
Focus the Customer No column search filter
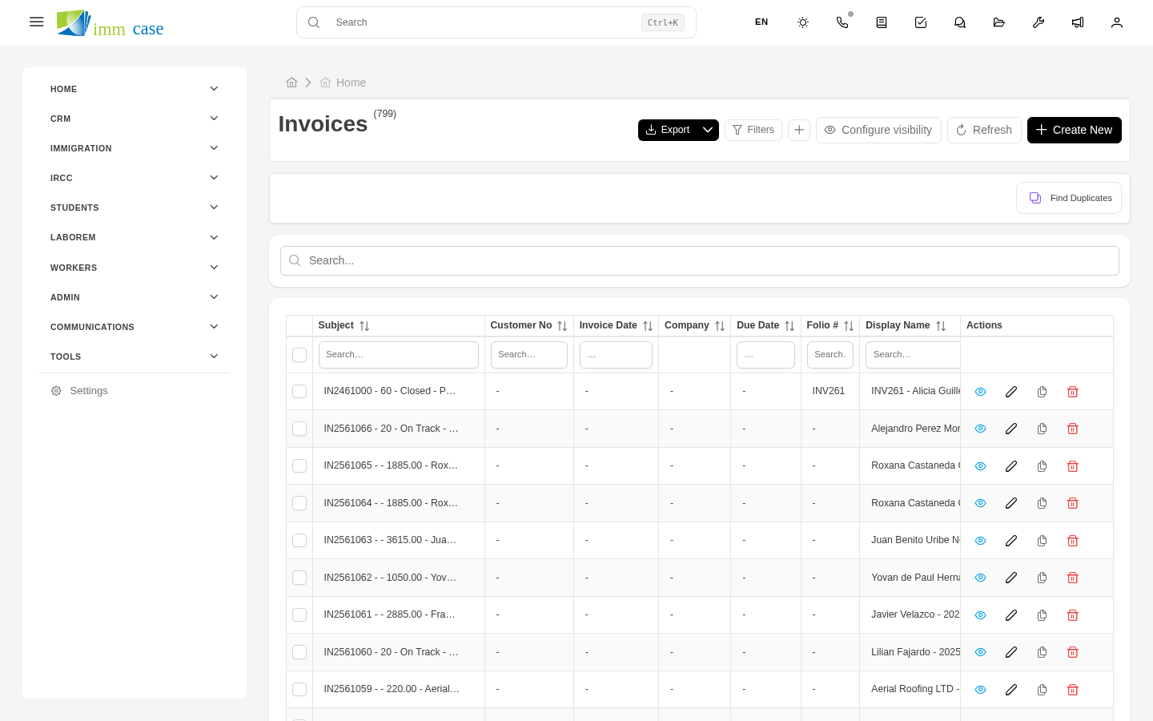tap(529, 355)
